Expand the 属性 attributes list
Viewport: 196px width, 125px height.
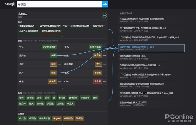(x=62, y=88)
